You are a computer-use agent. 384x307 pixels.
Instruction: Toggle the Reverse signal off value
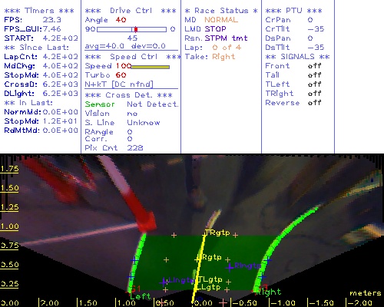point(314,103)
